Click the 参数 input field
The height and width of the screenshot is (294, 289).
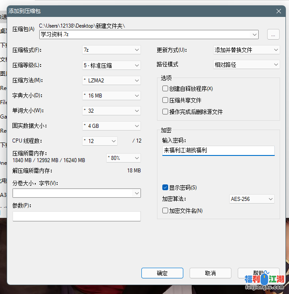(x=77, y=216)
